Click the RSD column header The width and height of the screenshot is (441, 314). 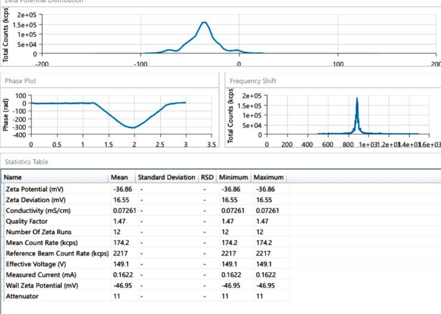coord(207,178)
